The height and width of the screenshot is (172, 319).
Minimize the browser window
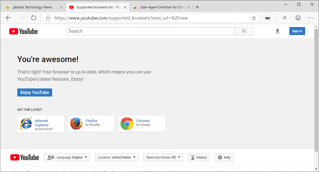tap(286, 4)
